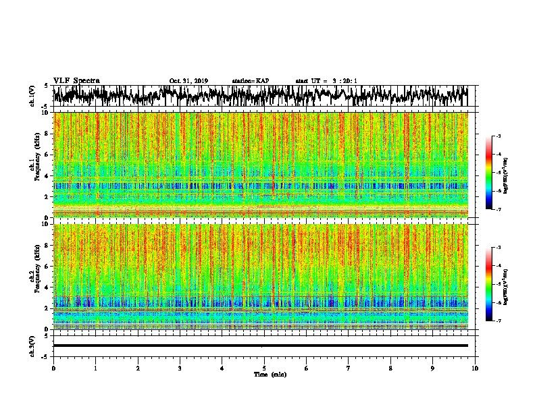This screenshot has width=535, height=413.
Task: Click the "ch.1(V)" waveform axis label
Action: click(x=32, y=96)
